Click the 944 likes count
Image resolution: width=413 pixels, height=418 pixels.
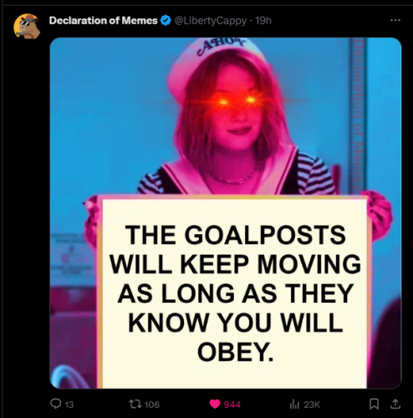[232, 405]
